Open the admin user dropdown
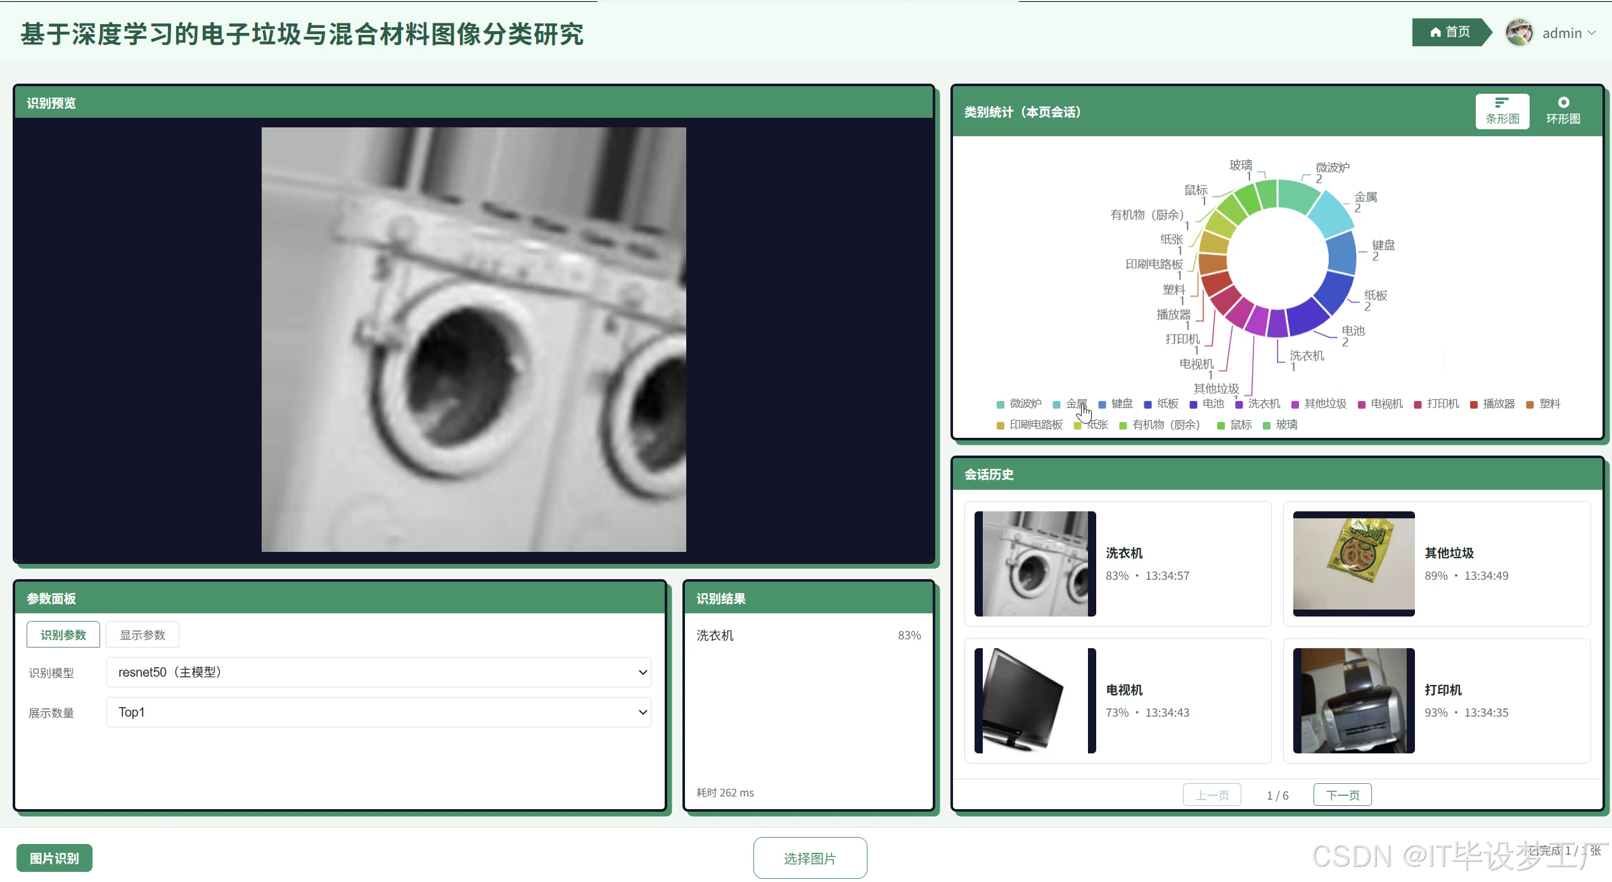Viewport: 1612px width, 882px height. [1568, 33]
